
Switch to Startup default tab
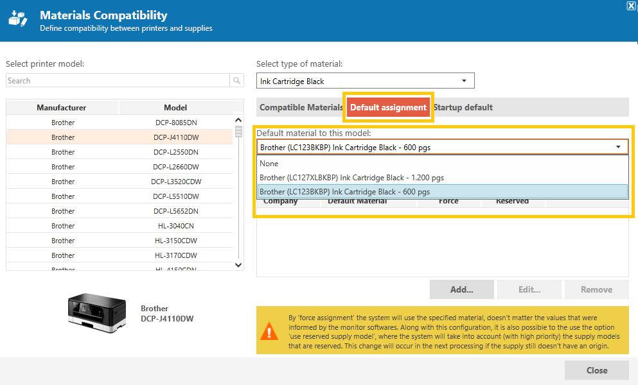pyautogui.click(x=463, y=107)
